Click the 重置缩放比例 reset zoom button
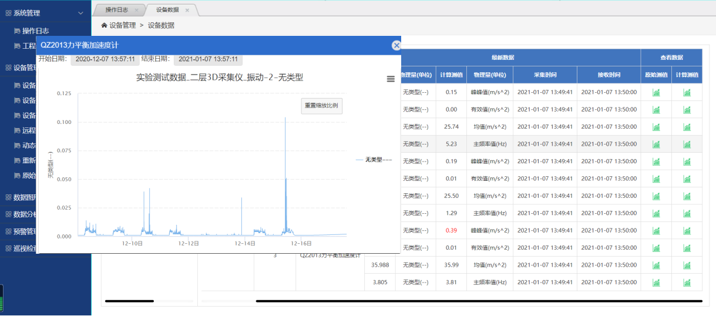Viewport: 716px width, 316px height. [321, 106]
